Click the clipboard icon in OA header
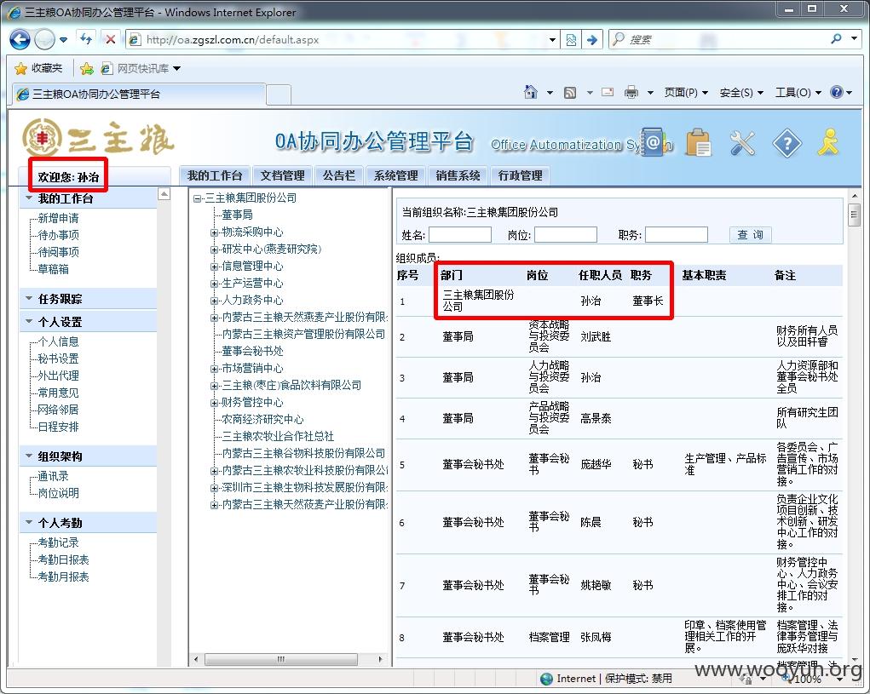 (x=699, y=142)
